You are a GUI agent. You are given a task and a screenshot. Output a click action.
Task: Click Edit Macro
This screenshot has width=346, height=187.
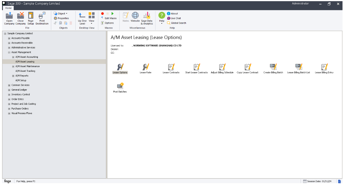(x=109, y=18)
